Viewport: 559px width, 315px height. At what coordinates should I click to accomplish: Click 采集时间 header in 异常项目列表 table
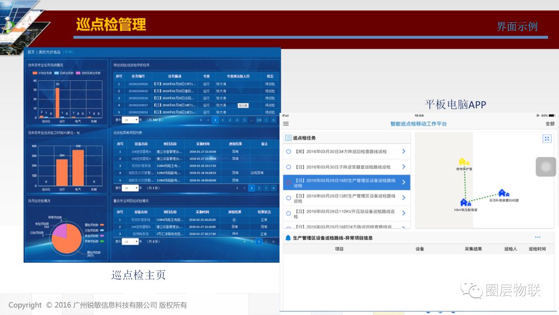[x=202, y=144]
